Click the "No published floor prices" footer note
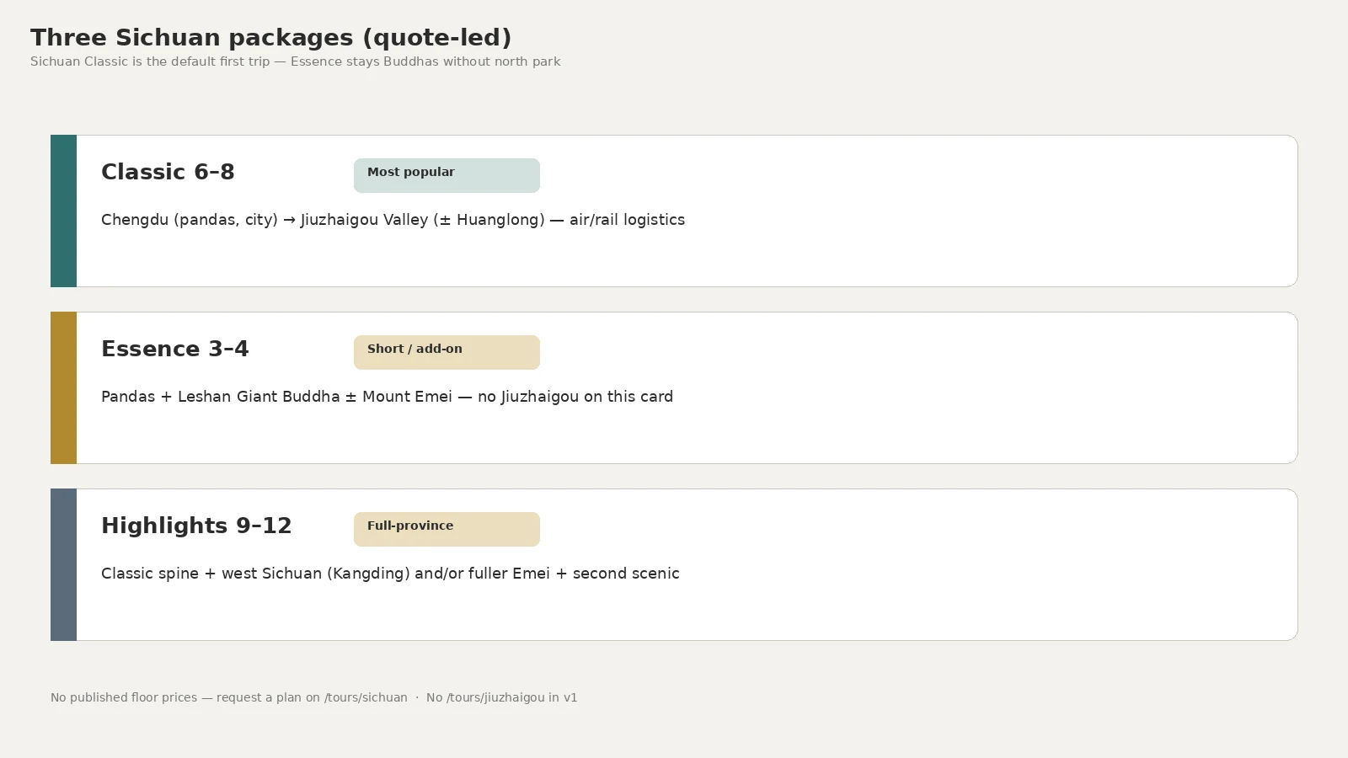The width and height of the screenshot is (1348, 758). [229, 697]
